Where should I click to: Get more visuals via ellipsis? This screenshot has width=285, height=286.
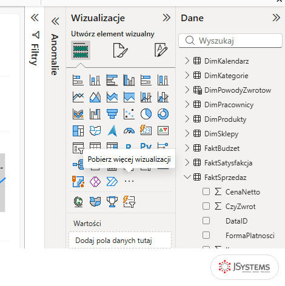[129, 181]
